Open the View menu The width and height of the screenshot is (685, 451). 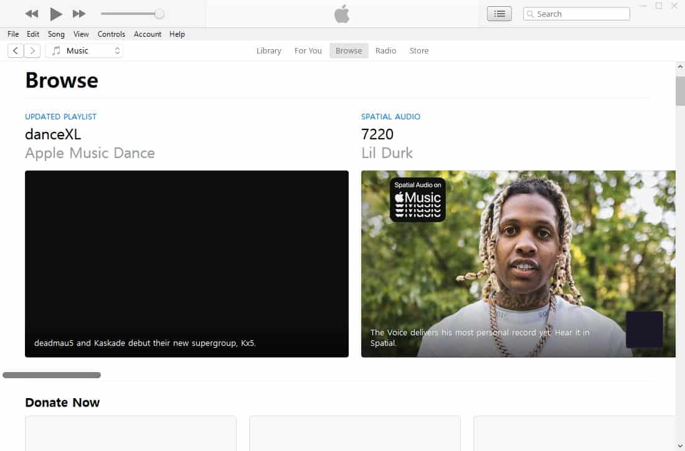click(81, 34)
